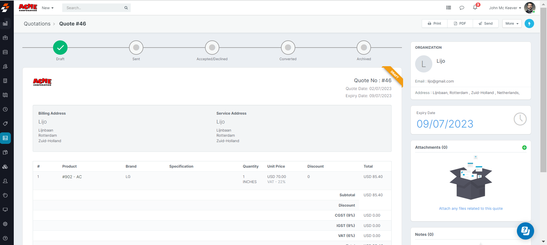Select the Archived status step

(x=364, y=48)
